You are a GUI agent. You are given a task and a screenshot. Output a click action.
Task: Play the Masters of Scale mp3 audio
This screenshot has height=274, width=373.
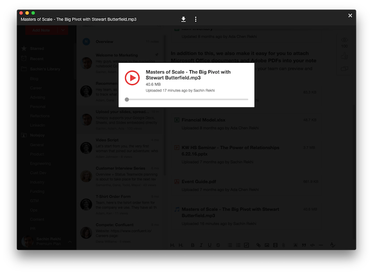click(x=132, y=78)
